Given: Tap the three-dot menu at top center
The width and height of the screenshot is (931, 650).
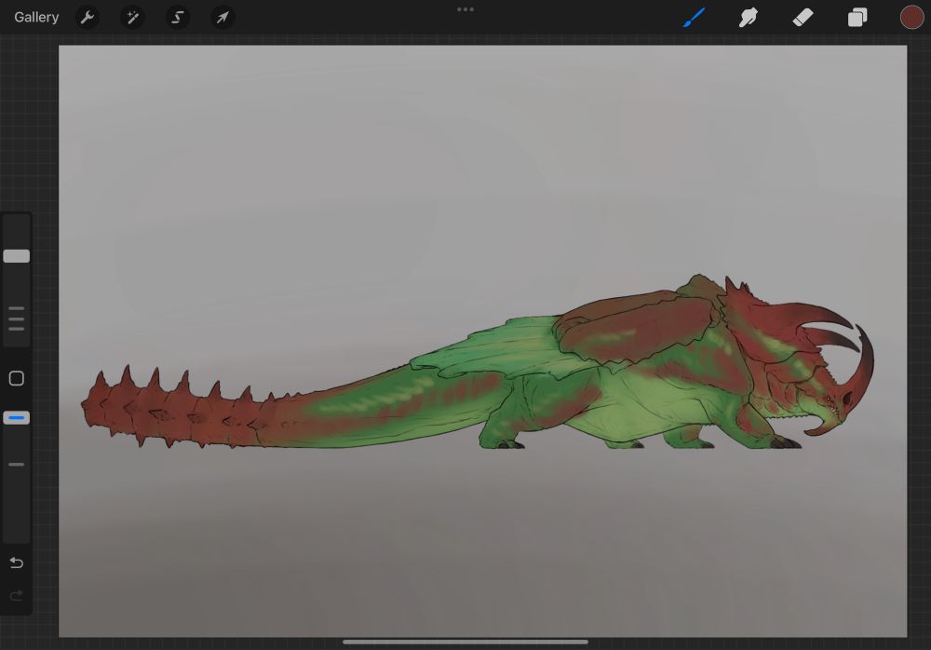Looking at the screenshot, I should (x=465, y=9).
